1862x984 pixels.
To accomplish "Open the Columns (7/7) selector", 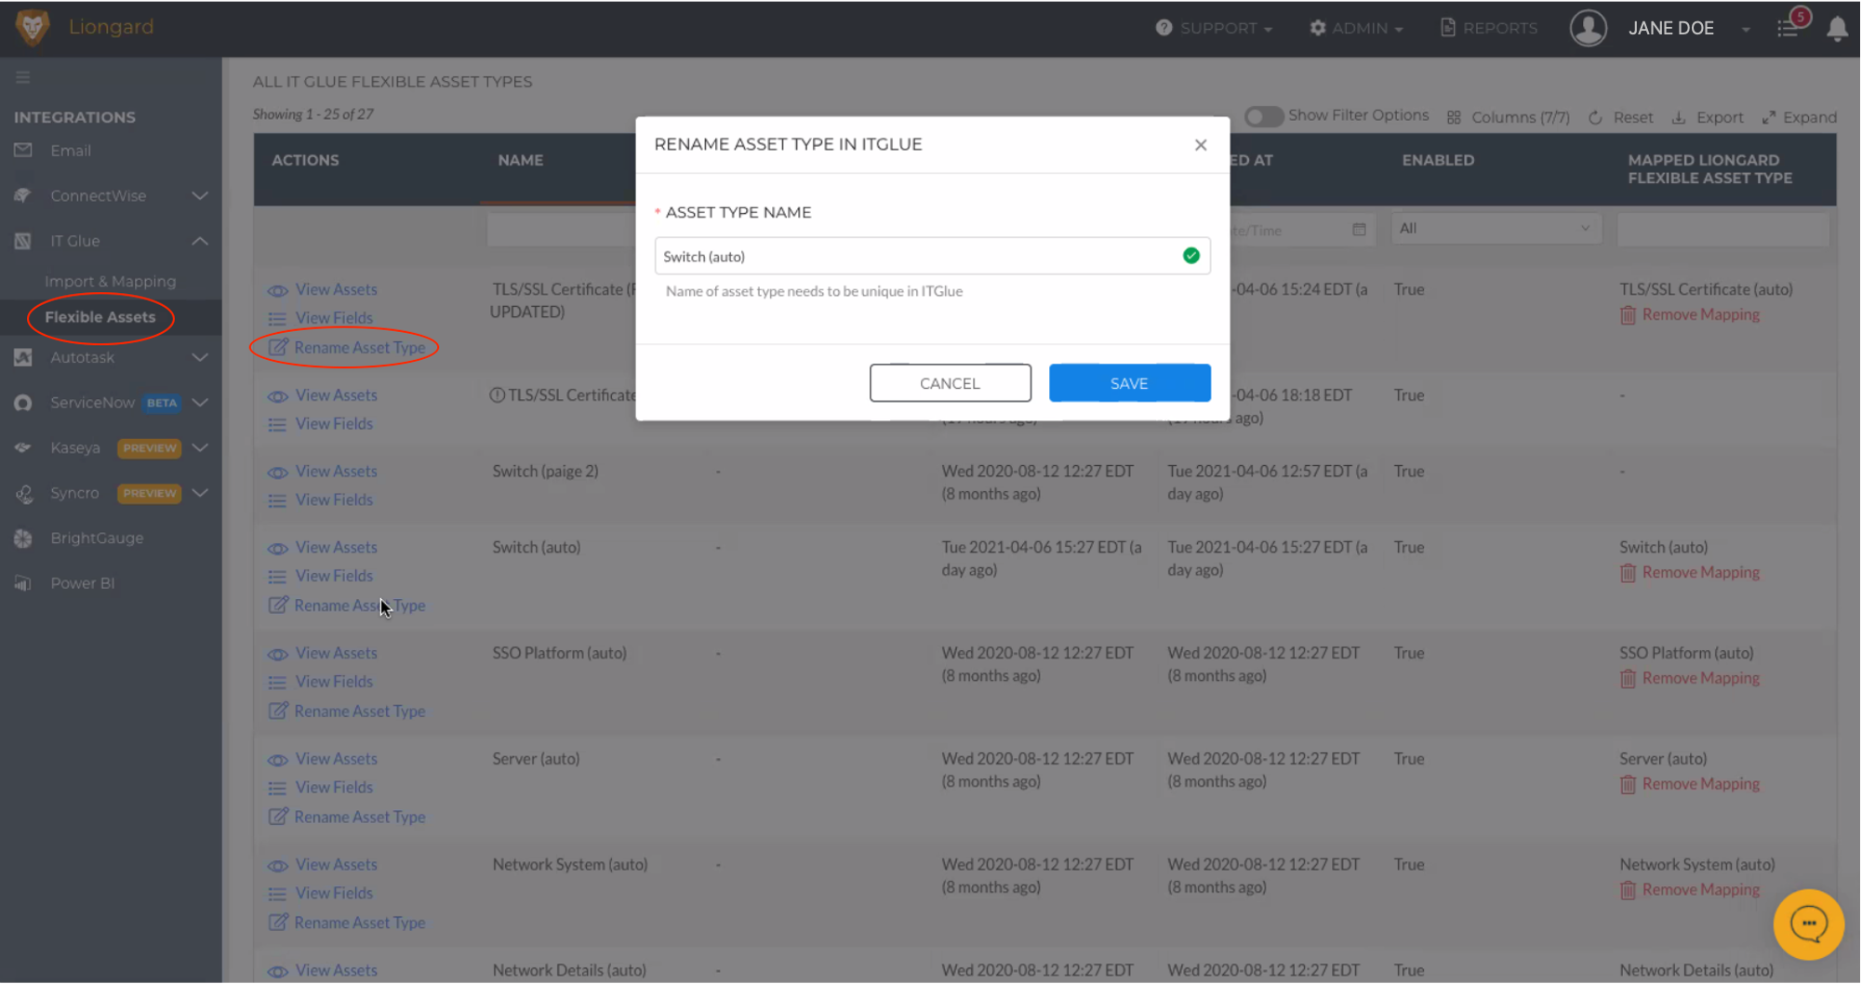I will (x=1509, y=117).
